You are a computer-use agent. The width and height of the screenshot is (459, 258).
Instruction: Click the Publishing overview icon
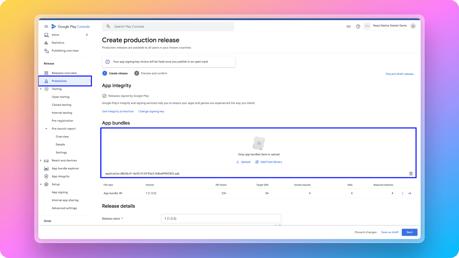coord(46,51)
